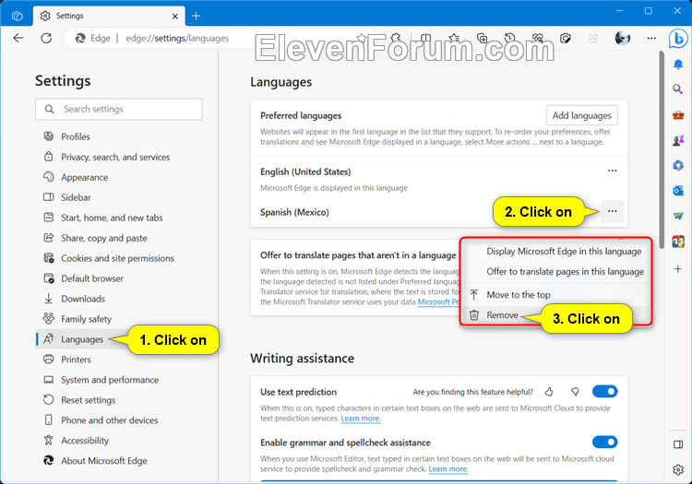Click the Web capture screenshot icon
This screenshot has height=484, width=692.
coord(566,39)
